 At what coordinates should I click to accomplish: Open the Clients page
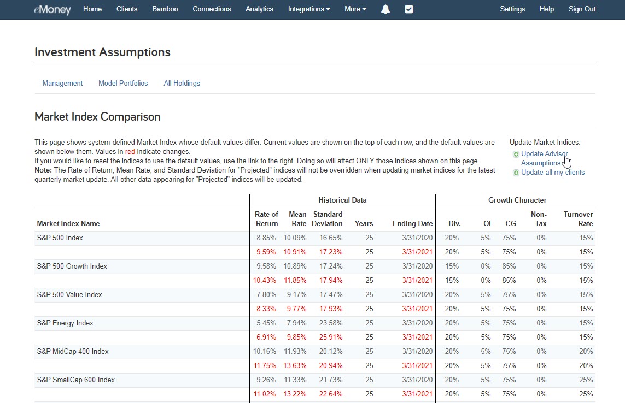coord(127,9)
